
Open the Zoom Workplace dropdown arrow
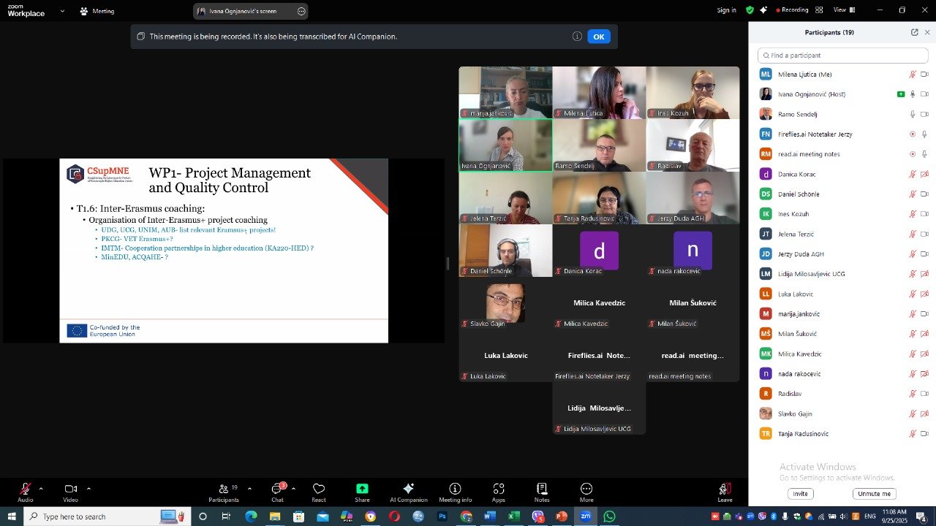(62, 11)
